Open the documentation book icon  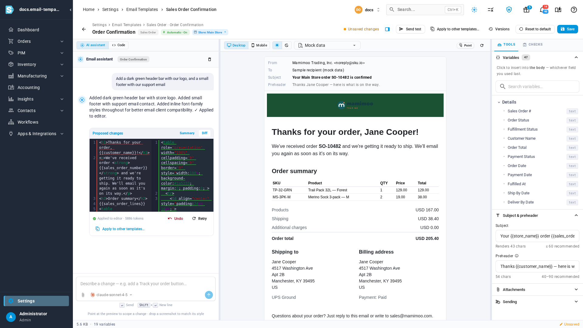558,10
